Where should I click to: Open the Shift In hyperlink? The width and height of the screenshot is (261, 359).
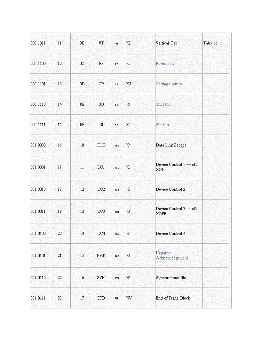pyautogui.click(x=162, y=125)
